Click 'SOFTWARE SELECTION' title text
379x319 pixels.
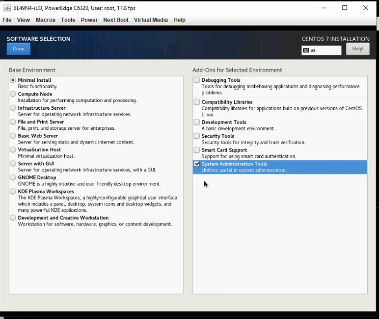[x=39, y=39]
